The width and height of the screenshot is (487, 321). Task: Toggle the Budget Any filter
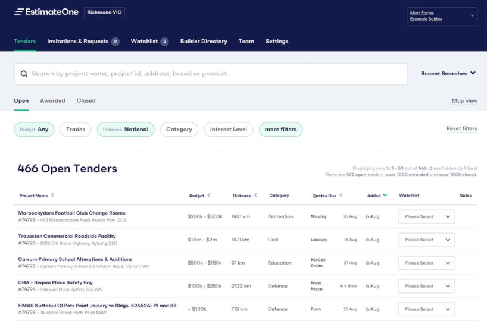34,129
